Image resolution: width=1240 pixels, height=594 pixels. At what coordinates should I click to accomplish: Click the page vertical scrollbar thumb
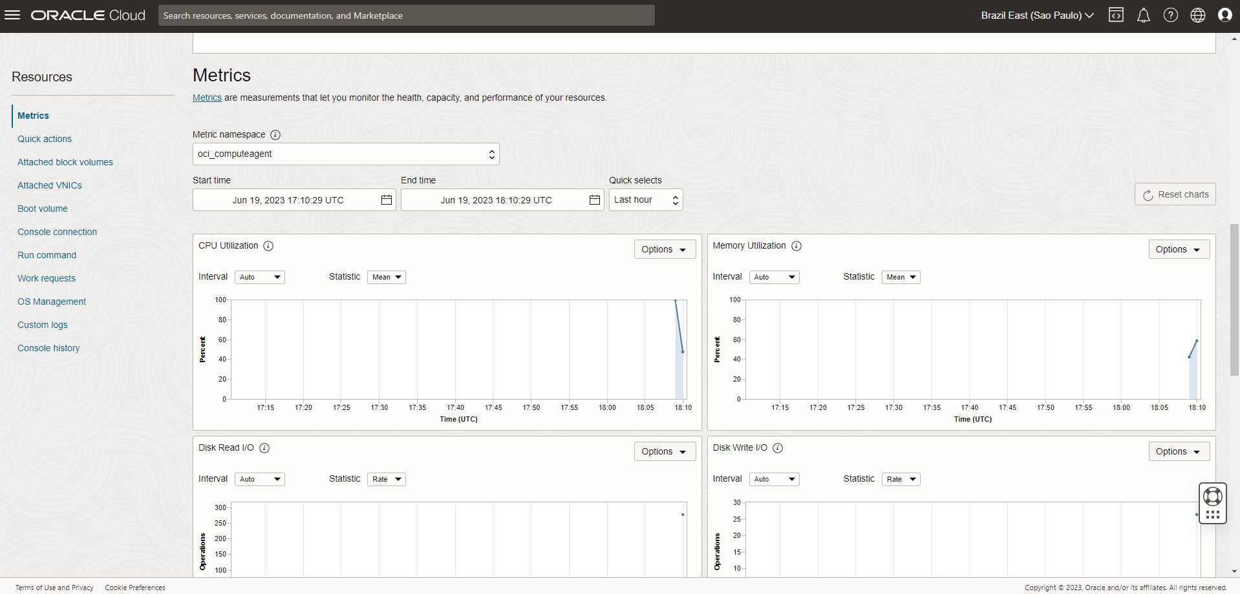point(1235,300)
